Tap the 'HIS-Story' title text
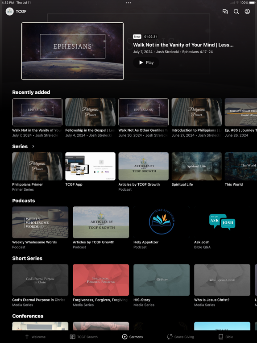Image resolution: width=257 pixels, height=343 pixels. [x=142, y=300]
